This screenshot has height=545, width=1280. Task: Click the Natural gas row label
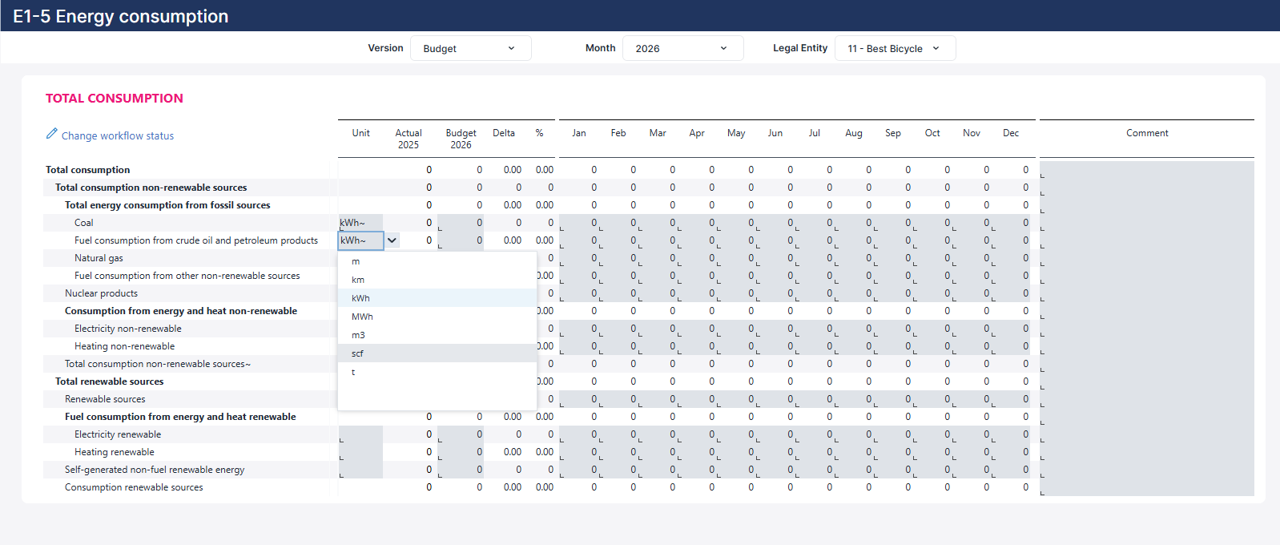tap(99, 258)
